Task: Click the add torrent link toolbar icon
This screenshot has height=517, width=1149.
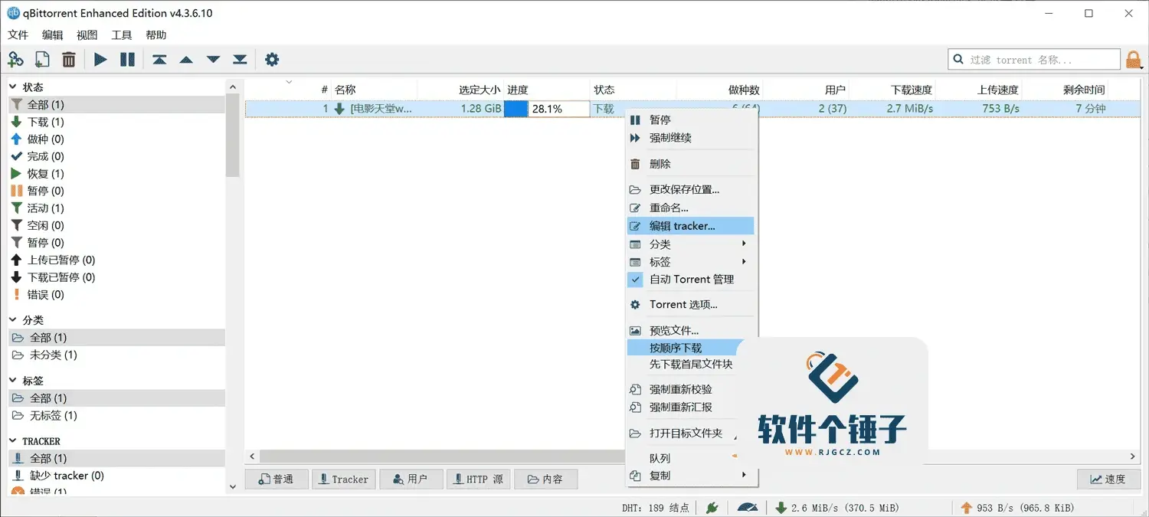Action: coord(15,59)
